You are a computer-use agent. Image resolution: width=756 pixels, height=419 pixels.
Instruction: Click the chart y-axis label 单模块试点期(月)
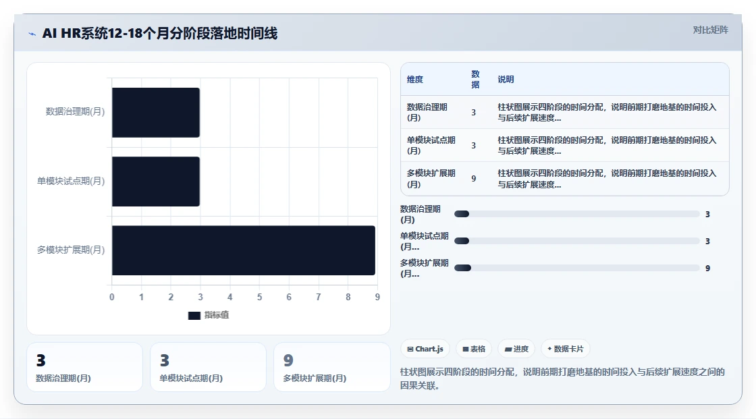tap(71, 181)
